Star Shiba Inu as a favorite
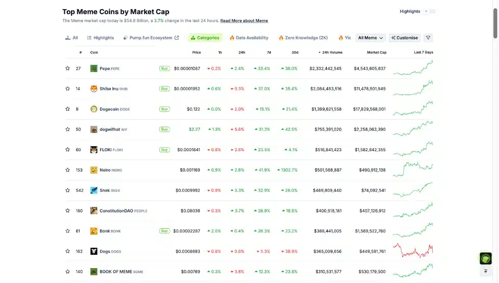The width and height of the screenshot is (499, 283). (67, 89)
